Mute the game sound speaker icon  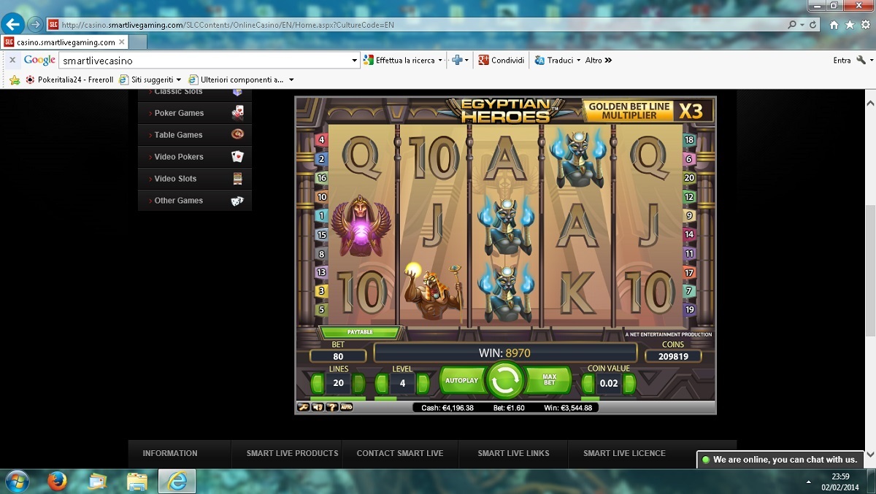(x=318, y=407)
